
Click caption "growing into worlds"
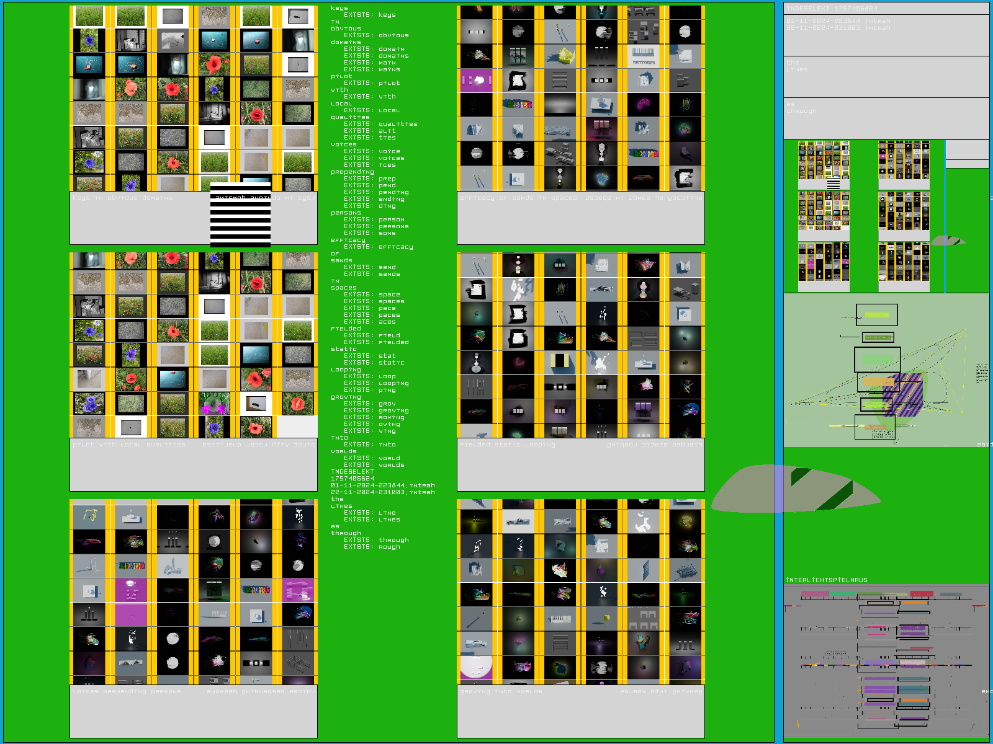point(501,691)
